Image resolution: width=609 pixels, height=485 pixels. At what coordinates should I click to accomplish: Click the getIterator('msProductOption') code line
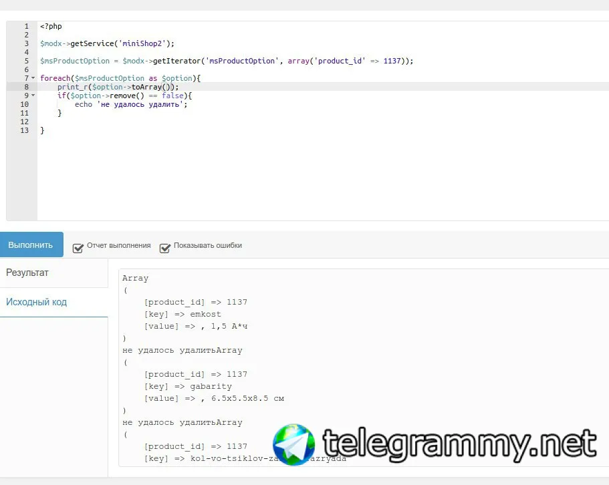click(x=227, y=61)
